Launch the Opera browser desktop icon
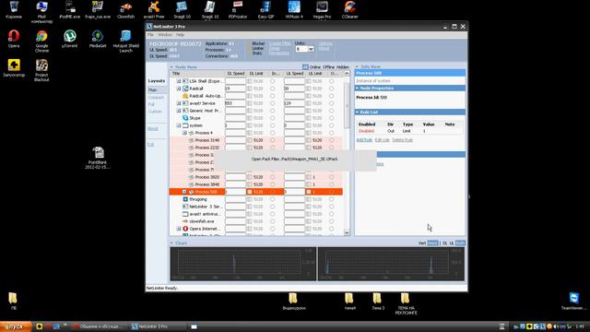The height and width of the screenshot is (332, 590). tap(14, 39)
